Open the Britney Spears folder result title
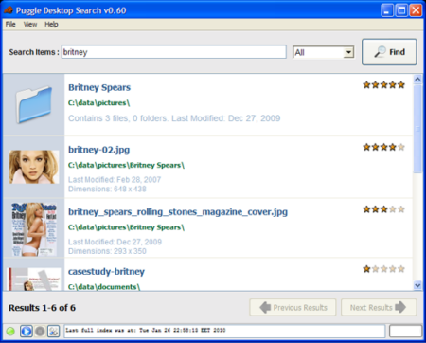This screenshot has width=426, height=343. 99,87
